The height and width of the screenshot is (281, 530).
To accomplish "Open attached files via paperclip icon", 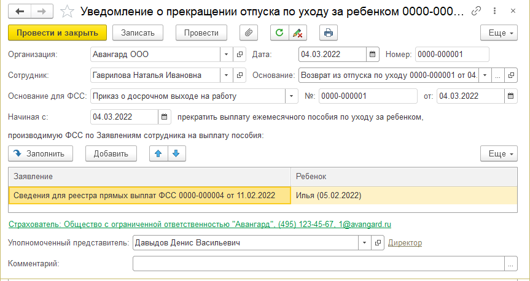I will click(x=248, y=33).
